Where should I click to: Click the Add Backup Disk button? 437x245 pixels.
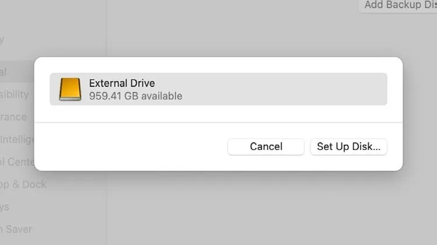point(399,5)
